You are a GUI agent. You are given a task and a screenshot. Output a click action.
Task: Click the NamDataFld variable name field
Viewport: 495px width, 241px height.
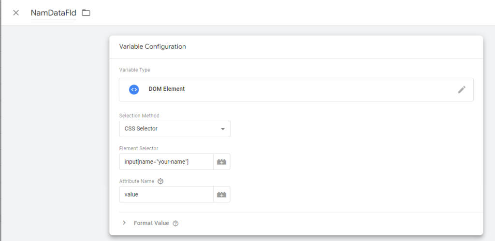click(x=53, y=13)
